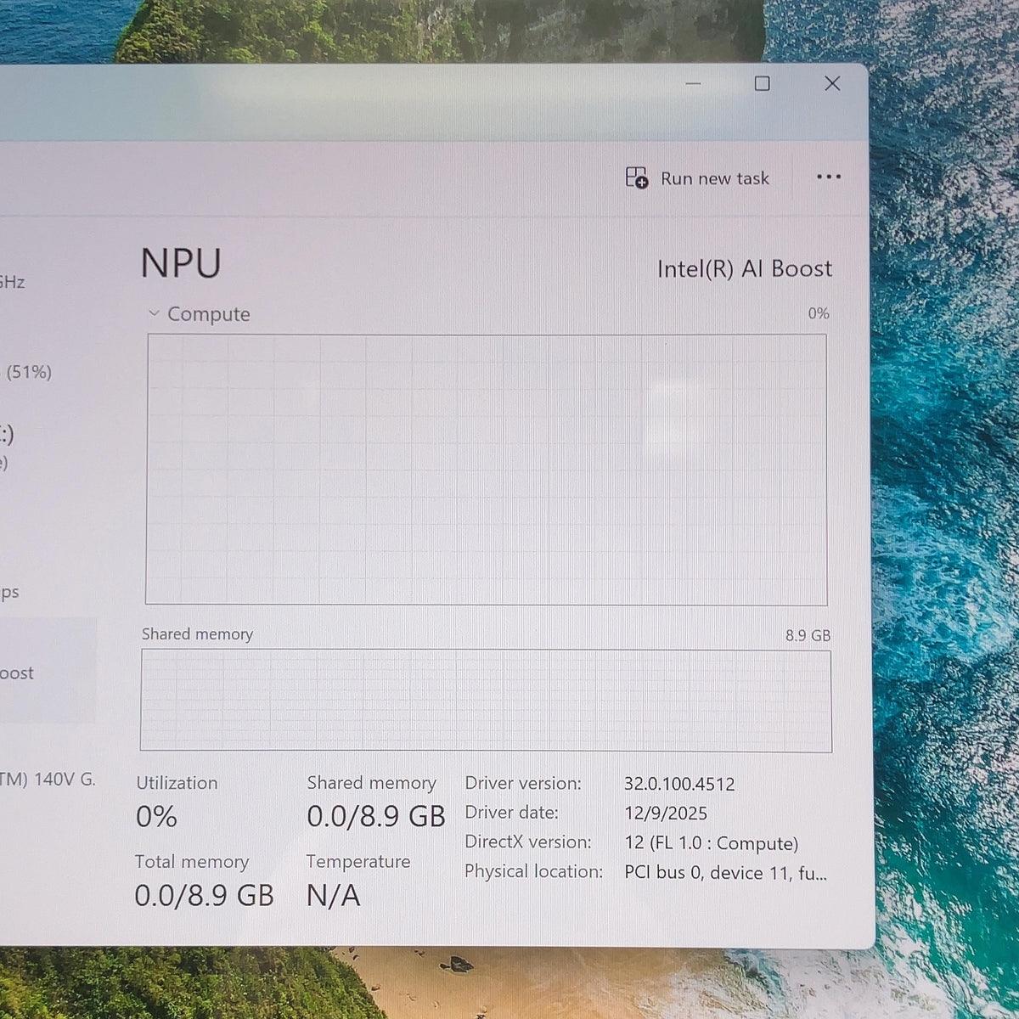Click the 0.0/8.9 GB value under Total memory
This screenshot has height=1019, width=1019.
205,895
